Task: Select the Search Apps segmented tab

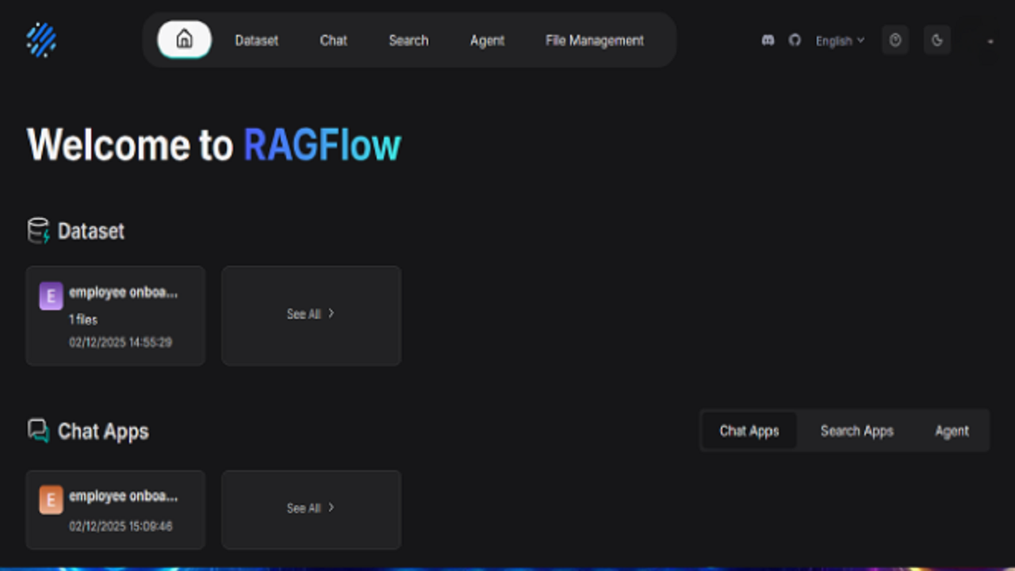Action: (x=857, y=431)
